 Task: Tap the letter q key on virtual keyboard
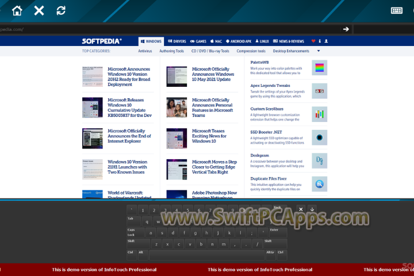coord(147,221)
